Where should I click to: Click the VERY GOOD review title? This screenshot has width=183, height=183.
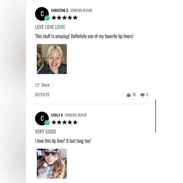point(45,132)
